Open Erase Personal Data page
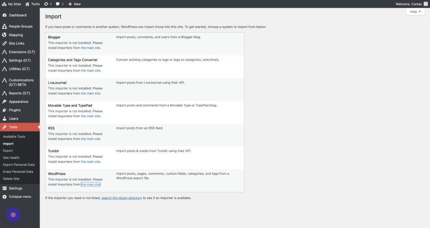Image resolution: width=430 pixels, height=228 pixels. 18,171
